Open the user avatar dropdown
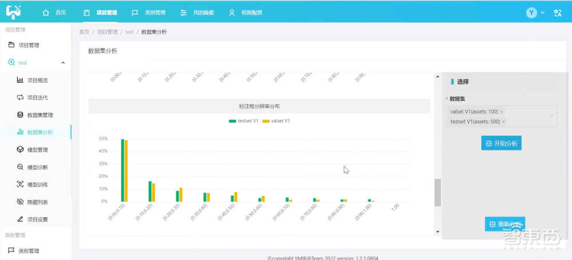The height and width of the screenshot is (260, 572). pyautogui.click(x=535, y=13)
